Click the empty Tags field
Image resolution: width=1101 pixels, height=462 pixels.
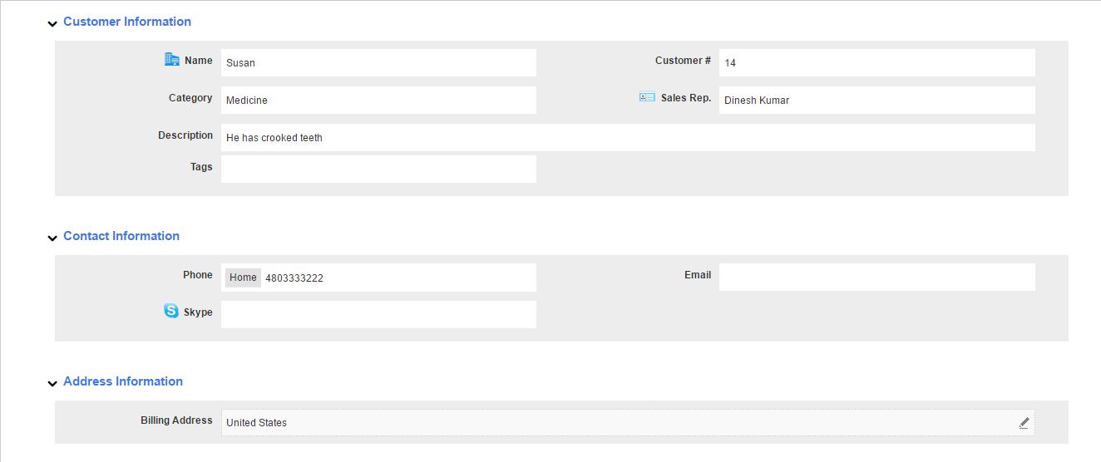pos(378,170)
